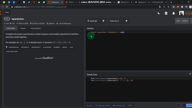
Task: Click the Codewars logo in the sidebar
Action: click(1, 13)
